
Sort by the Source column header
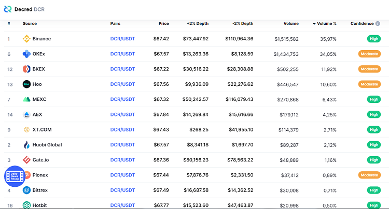click(x=30, y=23)
